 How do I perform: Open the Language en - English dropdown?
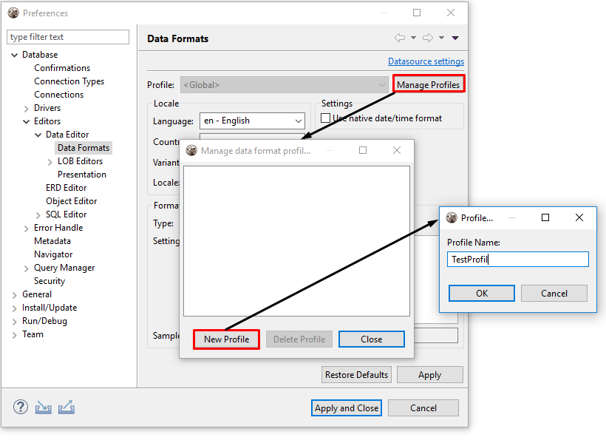tap(299, 121)
